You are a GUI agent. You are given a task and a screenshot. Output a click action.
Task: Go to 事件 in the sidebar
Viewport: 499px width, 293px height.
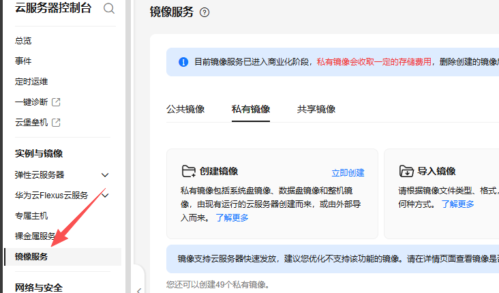(x=23, y=61)
